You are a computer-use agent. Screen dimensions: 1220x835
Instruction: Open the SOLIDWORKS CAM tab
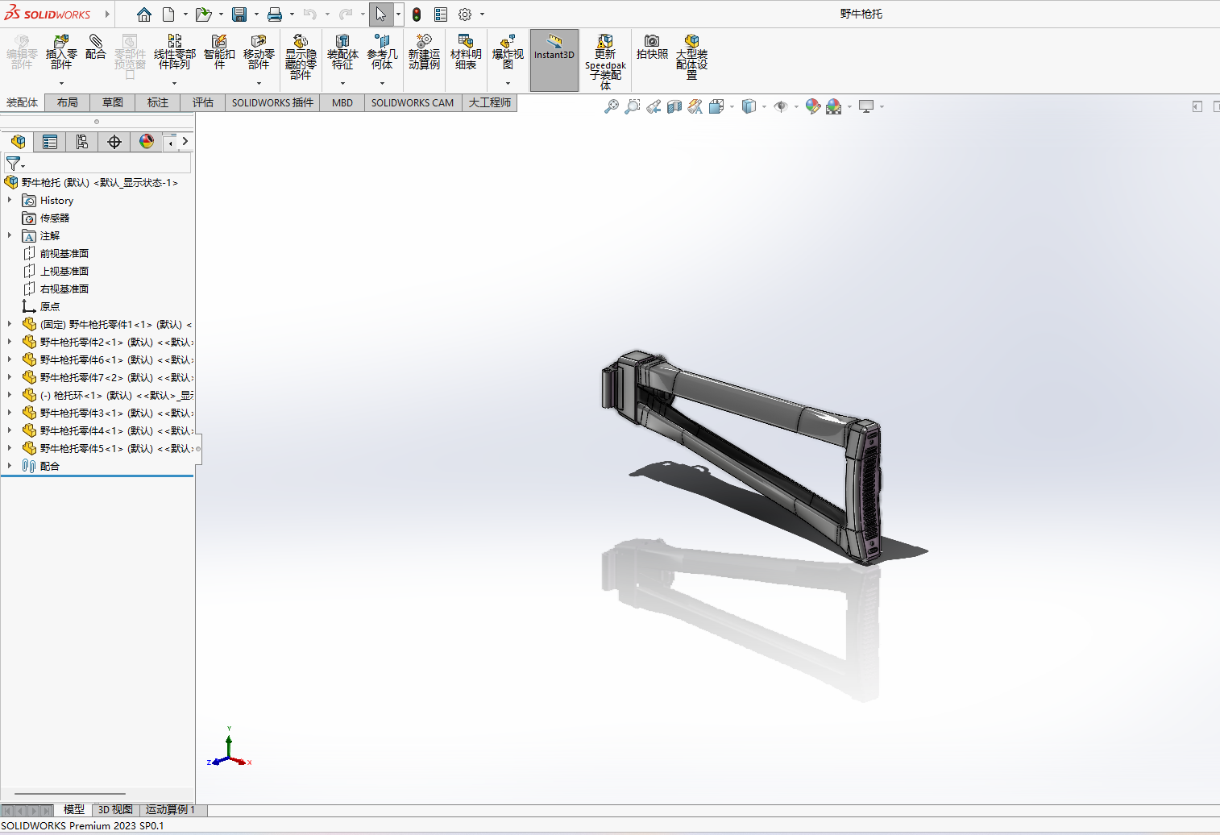[413, 102]
